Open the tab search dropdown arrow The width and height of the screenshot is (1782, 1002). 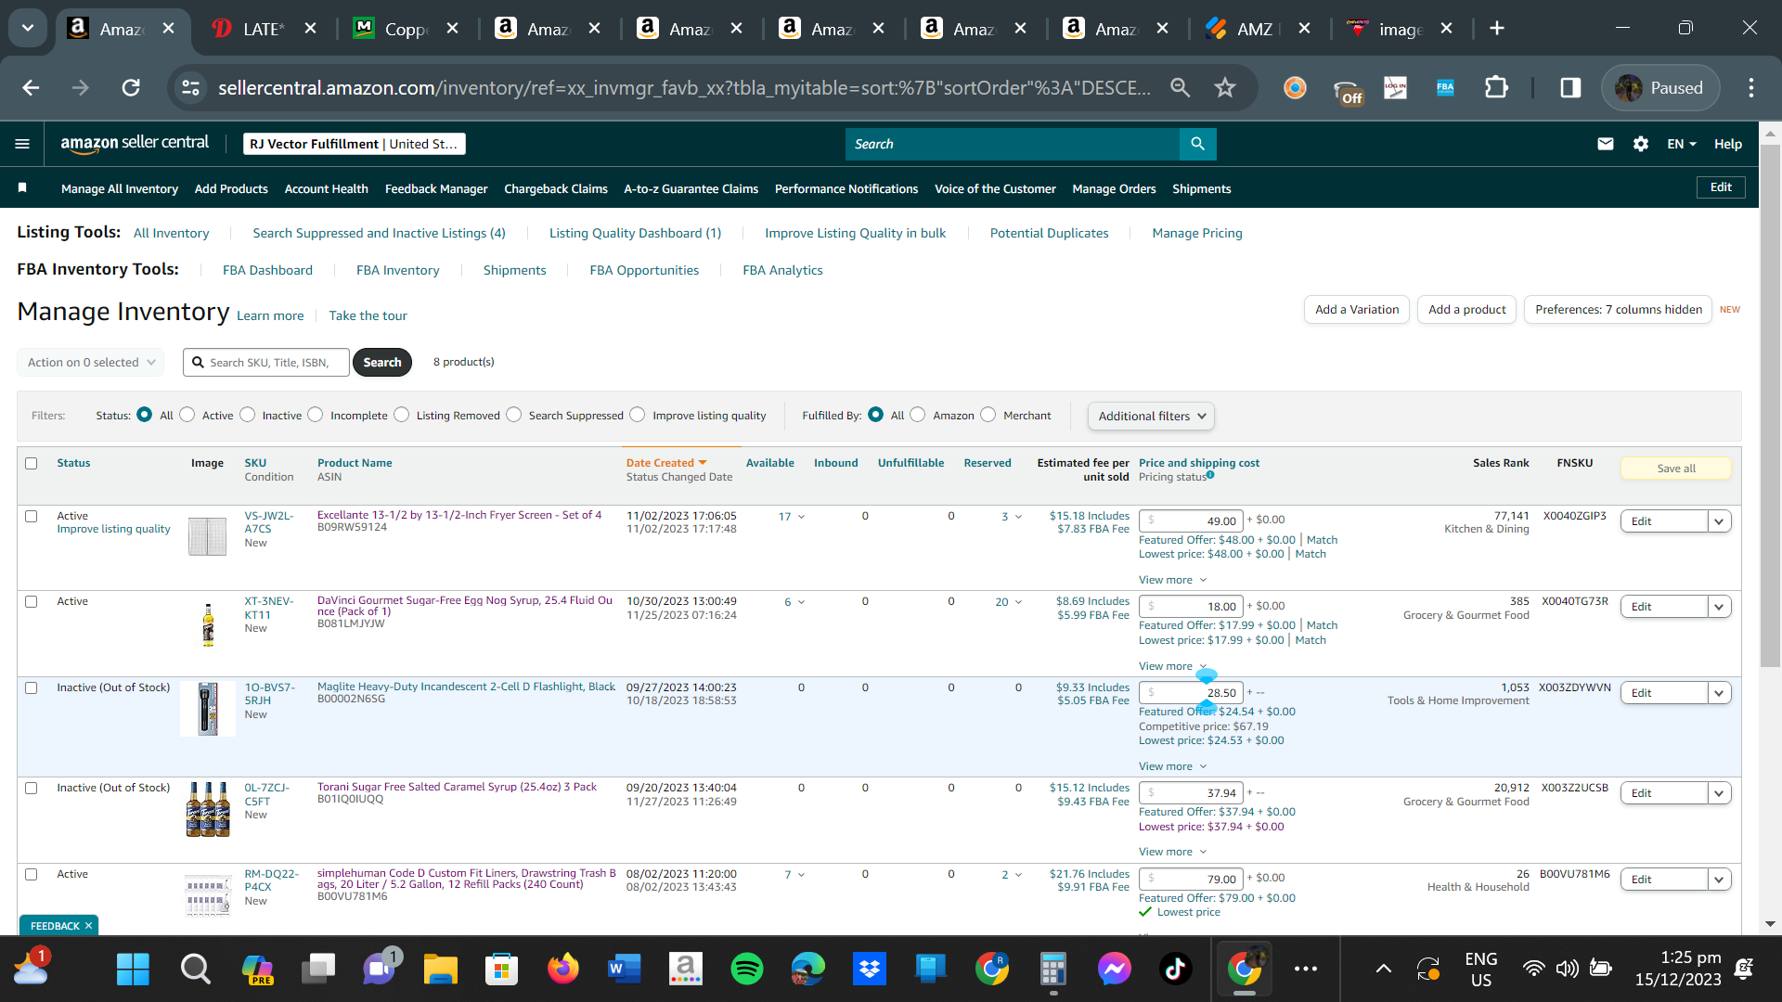[28, 29]
